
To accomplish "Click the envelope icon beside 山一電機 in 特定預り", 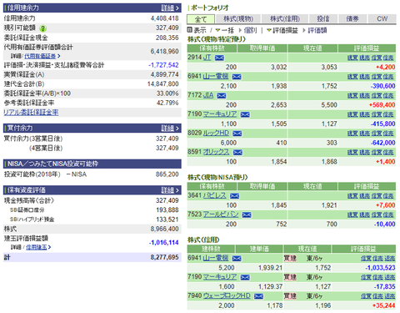I will 237,77.
